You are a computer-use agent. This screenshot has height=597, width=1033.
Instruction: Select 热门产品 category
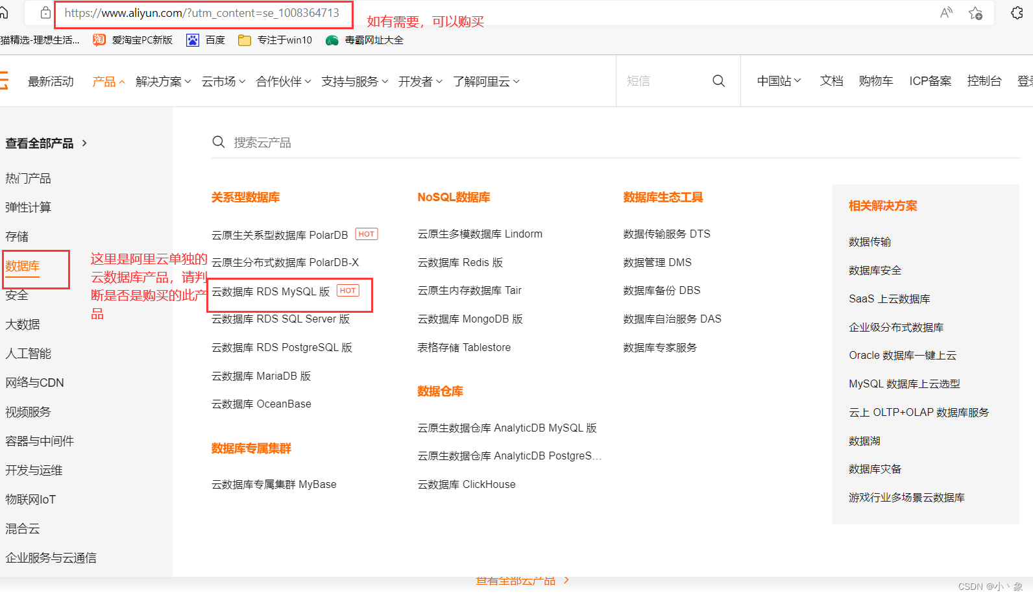pos(28,178)
